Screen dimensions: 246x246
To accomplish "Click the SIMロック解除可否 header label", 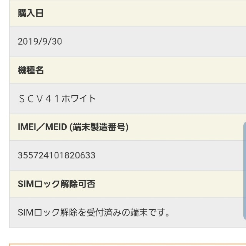I will pos(57,184).
